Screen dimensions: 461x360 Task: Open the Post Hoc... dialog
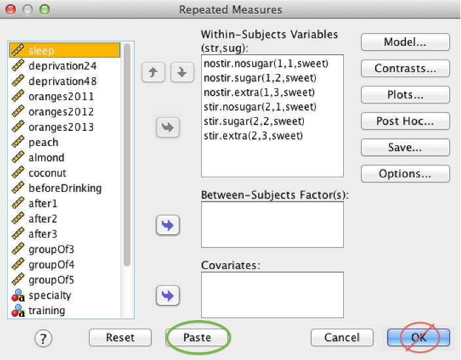405,121
